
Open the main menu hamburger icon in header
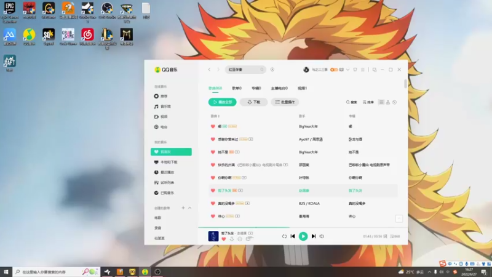pyautogui.click(x=362, y=70)
